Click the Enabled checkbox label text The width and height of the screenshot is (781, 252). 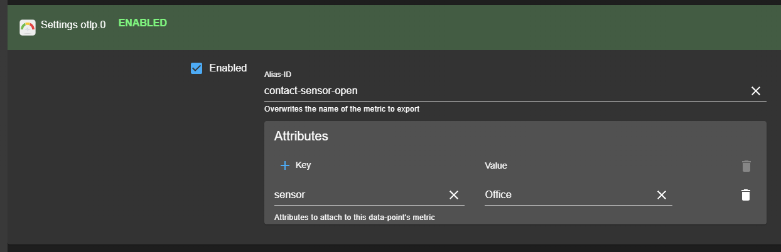[x=228, y=68]
